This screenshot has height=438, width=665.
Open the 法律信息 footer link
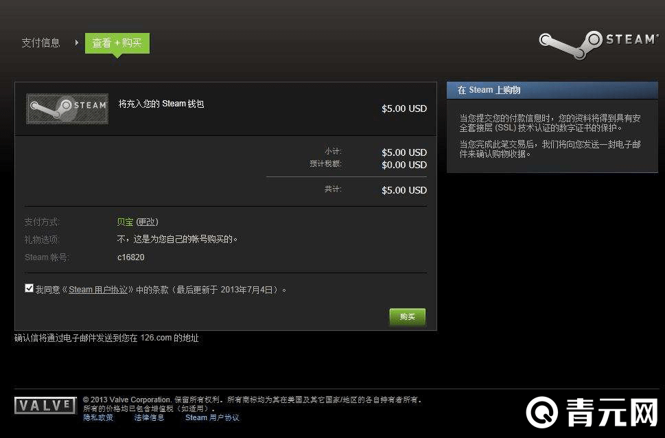click(x=150, y=417)
